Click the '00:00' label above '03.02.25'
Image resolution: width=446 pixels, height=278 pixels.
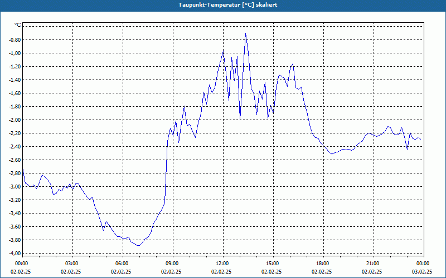click(x=424, y=264)
